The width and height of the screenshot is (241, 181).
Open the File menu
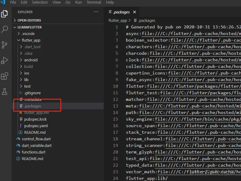(x=13, y=2)
